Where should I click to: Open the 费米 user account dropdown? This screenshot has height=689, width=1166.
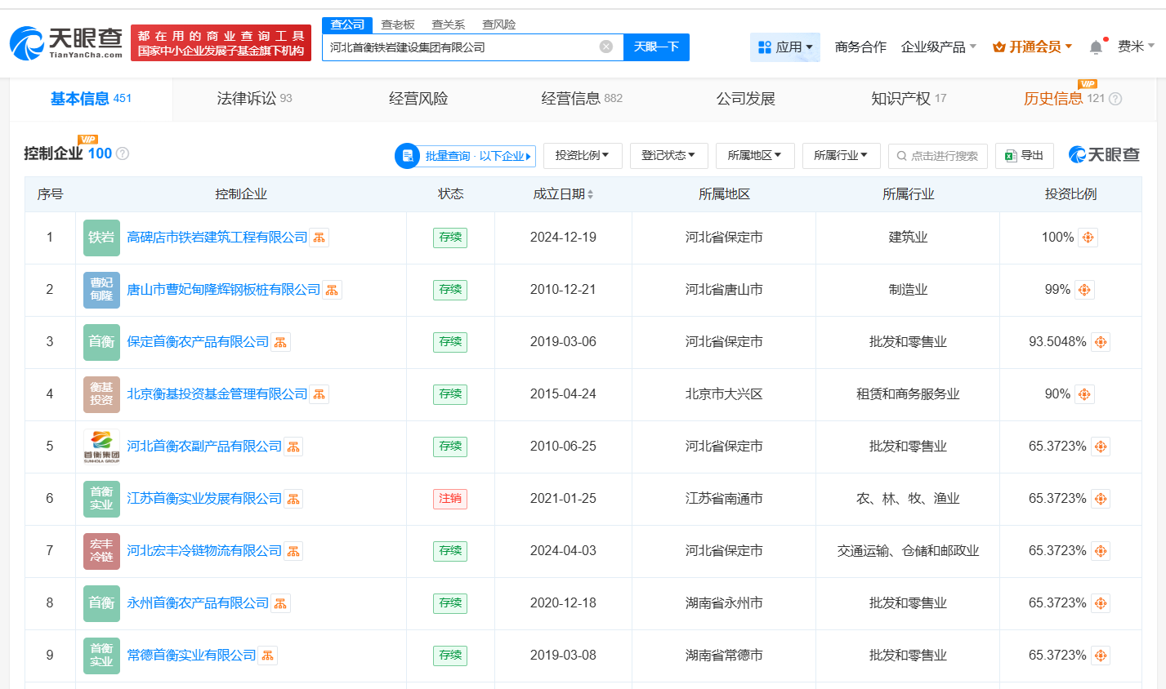1136,47
